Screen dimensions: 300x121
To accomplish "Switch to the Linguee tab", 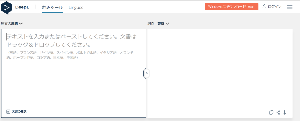I will [76, 8].
